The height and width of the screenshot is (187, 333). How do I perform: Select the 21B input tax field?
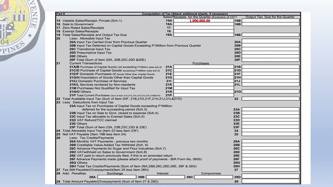click(271, 67)
